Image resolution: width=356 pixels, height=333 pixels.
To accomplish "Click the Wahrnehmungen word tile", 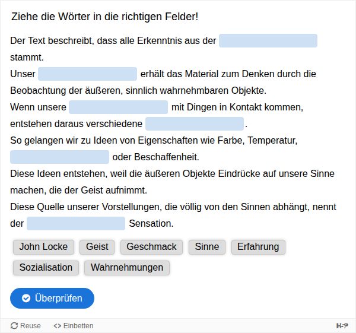I will [127, 268].
